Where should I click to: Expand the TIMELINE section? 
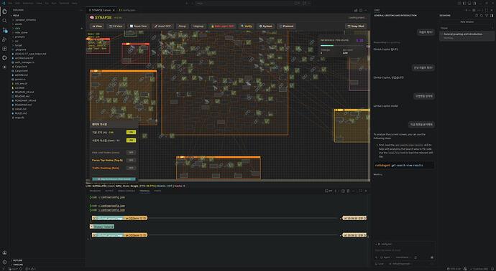18,265
